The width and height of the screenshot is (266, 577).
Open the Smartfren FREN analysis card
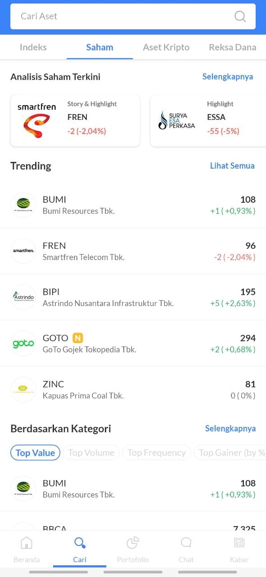[75, 120]
